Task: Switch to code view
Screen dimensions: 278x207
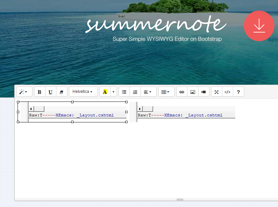Action: 227,92
